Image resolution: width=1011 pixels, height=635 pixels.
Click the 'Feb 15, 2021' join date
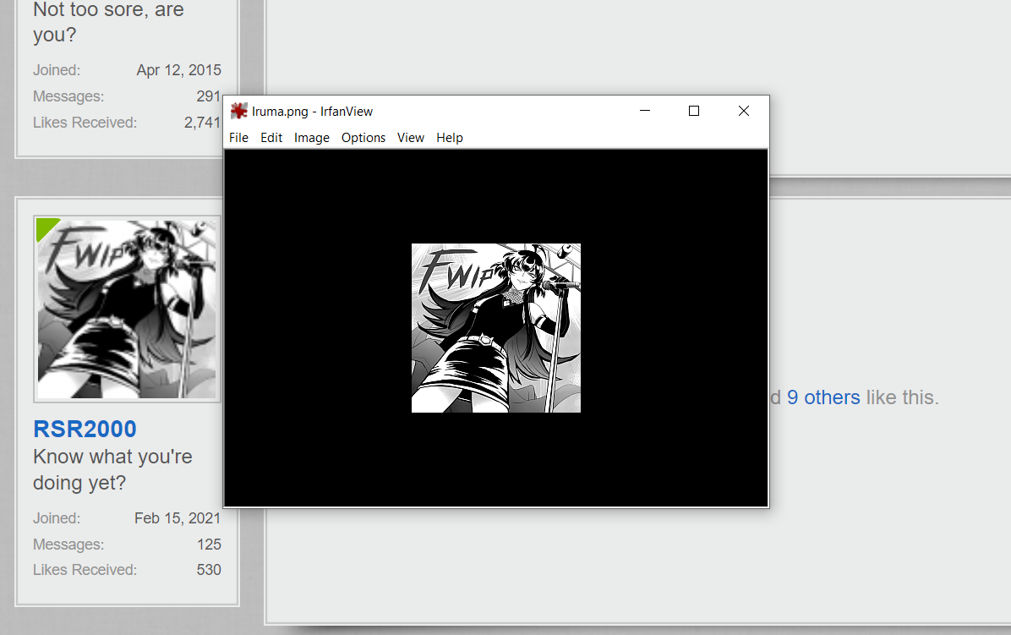click(x=178, y=518)
